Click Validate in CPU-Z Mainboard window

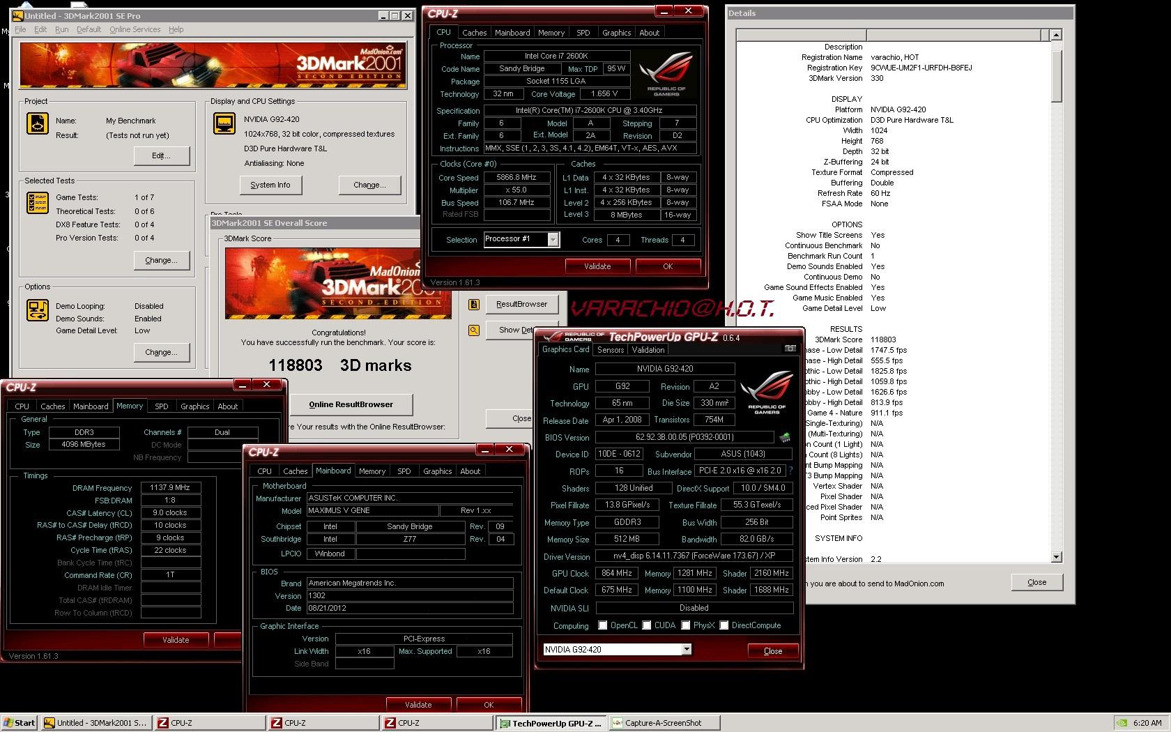(418, 704)
